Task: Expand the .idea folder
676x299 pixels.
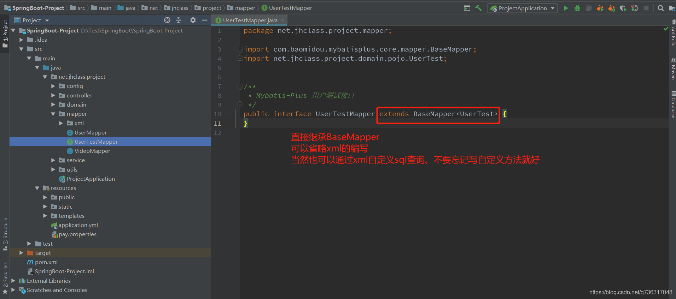Action: point(21,40)
